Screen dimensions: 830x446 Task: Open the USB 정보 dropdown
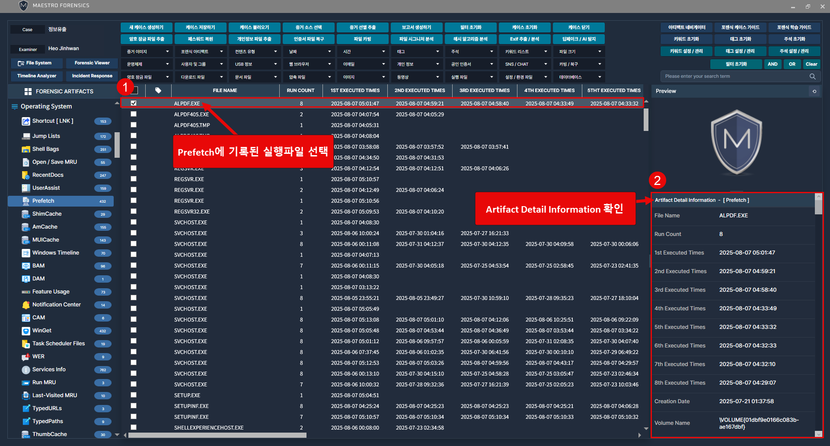(255, 64)
